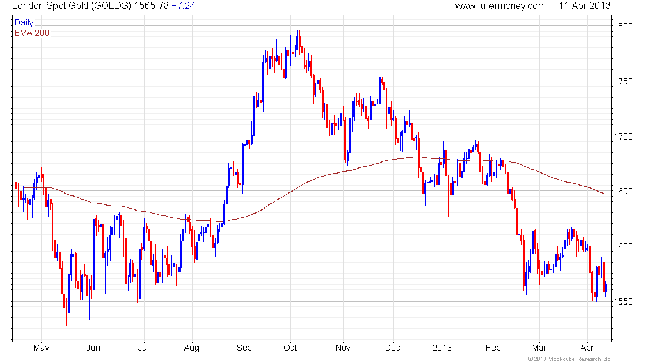
Task: Click the Jul label on time axis
Action: pyautogui.click(x=143, y=348)
